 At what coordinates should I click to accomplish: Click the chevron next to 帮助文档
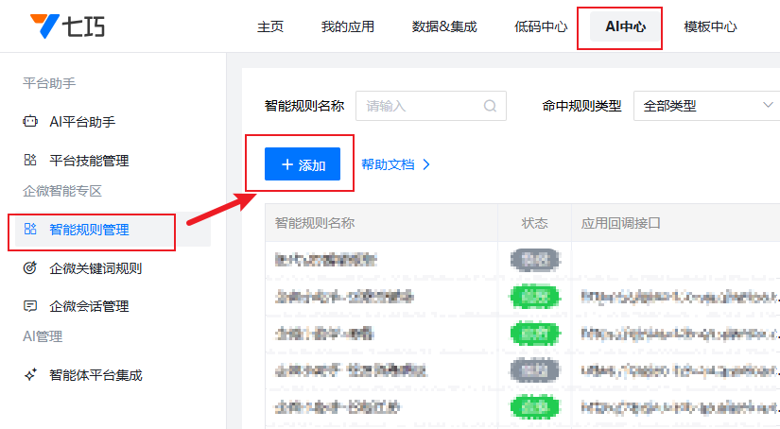[426, 164]
